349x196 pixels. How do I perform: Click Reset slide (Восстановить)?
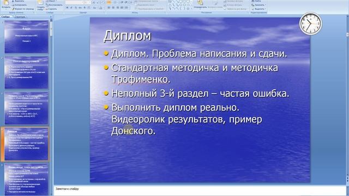pyautogui.click(x=54, y=5)
